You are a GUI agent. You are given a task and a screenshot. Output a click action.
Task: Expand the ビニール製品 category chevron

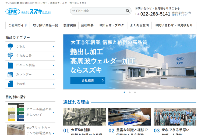click(x=53, y=65)
